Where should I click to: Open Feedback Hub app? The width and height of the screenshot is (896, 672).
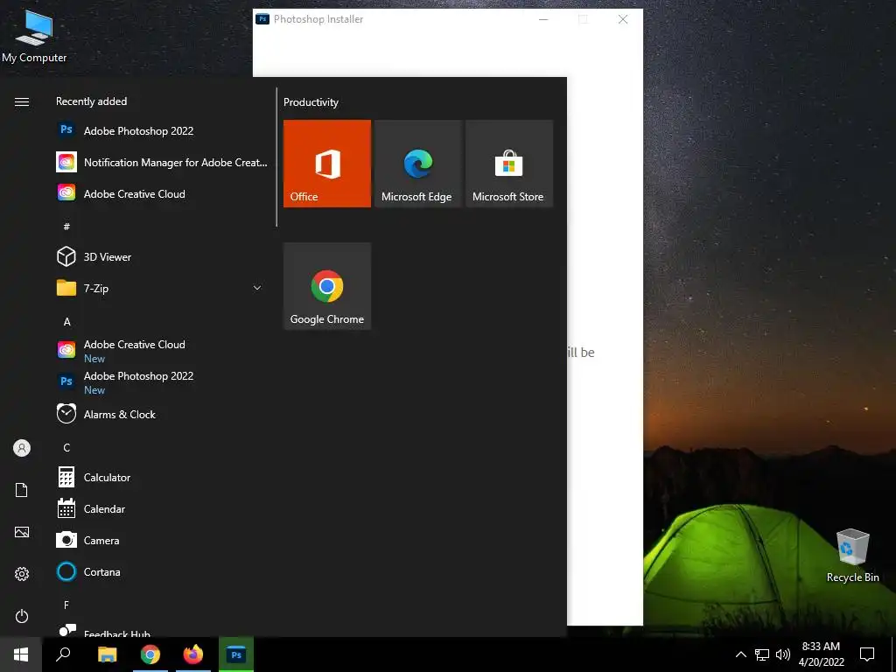(x=163, y=630)
